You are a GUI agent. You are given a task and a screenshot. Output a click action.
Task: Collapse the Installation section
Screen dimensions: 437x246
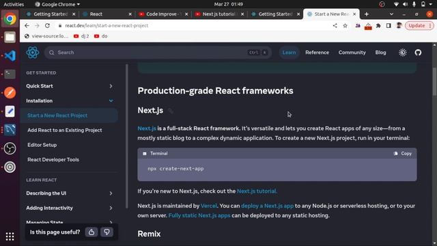click(x=69, y=100)
